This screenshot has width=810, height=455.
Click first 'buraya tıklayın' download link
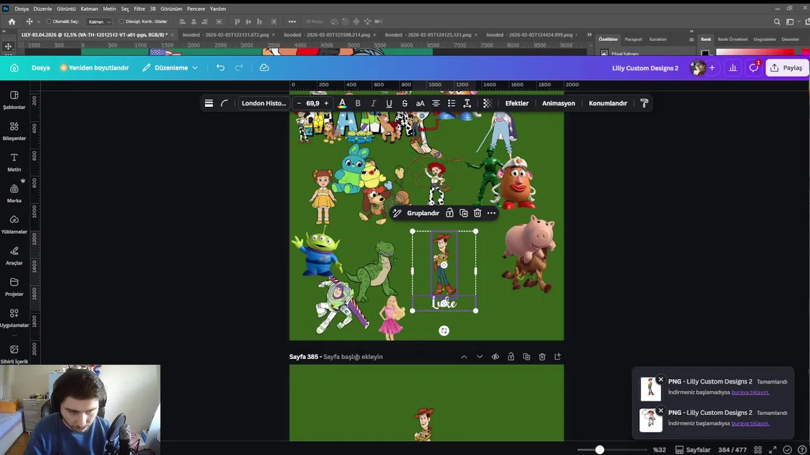750,392
